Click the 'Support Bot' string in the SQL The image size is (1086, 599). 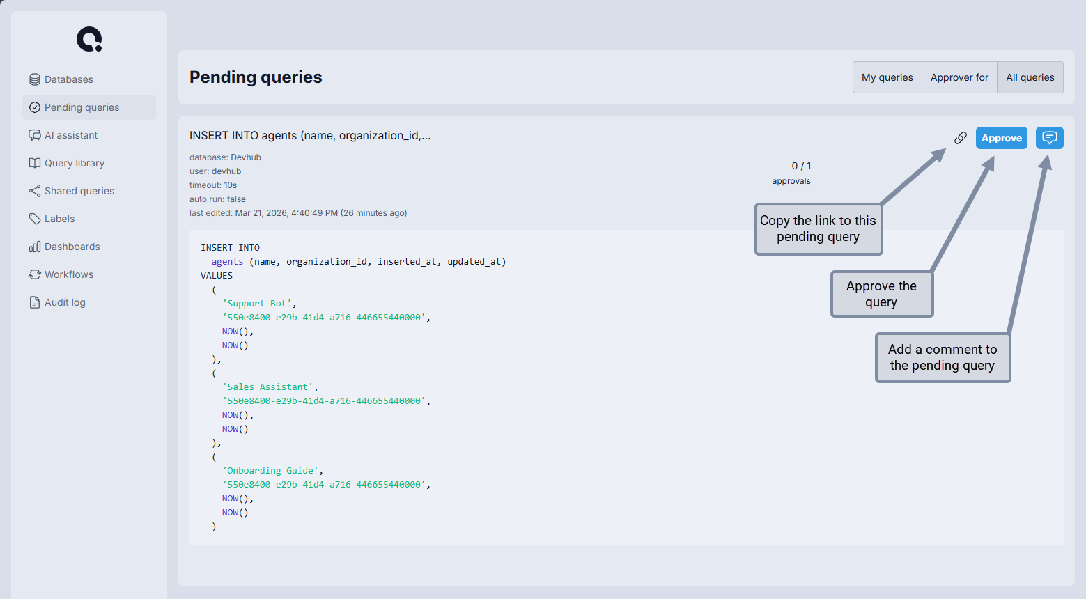tap(256, 304)
